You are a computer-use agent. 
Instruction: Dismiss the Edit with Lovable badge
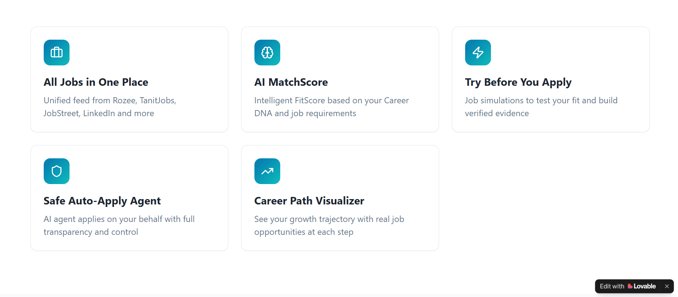(667, 286)
